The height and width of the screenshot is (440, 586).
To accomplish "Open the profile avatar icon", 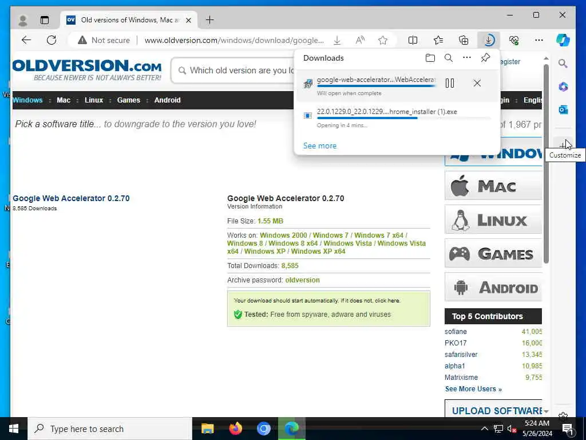I will tap(23, 20).
